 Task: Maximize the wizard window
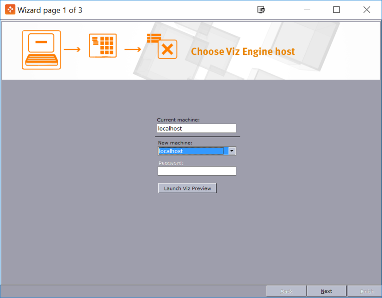pyautogui.click(x=336, y=10)
